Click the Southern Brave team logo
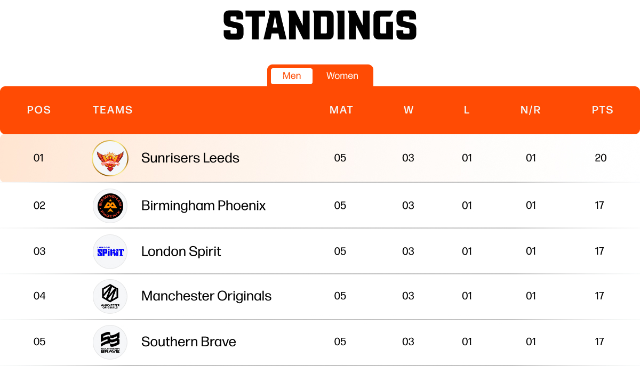The width and height of the screenshot is (640, 366). point(110,342)
